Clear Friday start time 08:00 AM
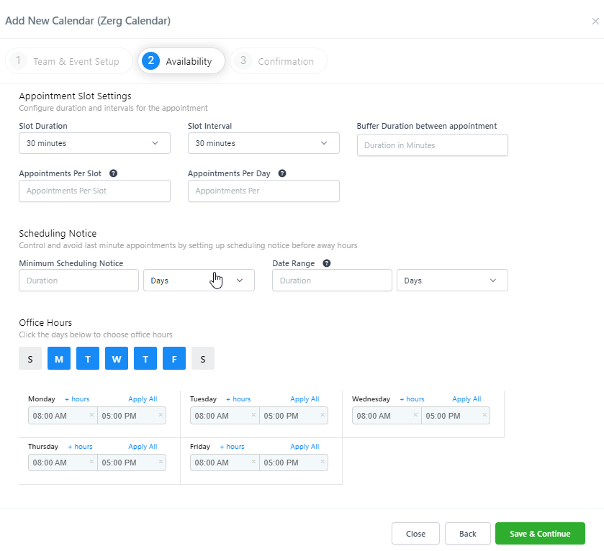Viewport: 604px width, 551px height. coord(253,461)
